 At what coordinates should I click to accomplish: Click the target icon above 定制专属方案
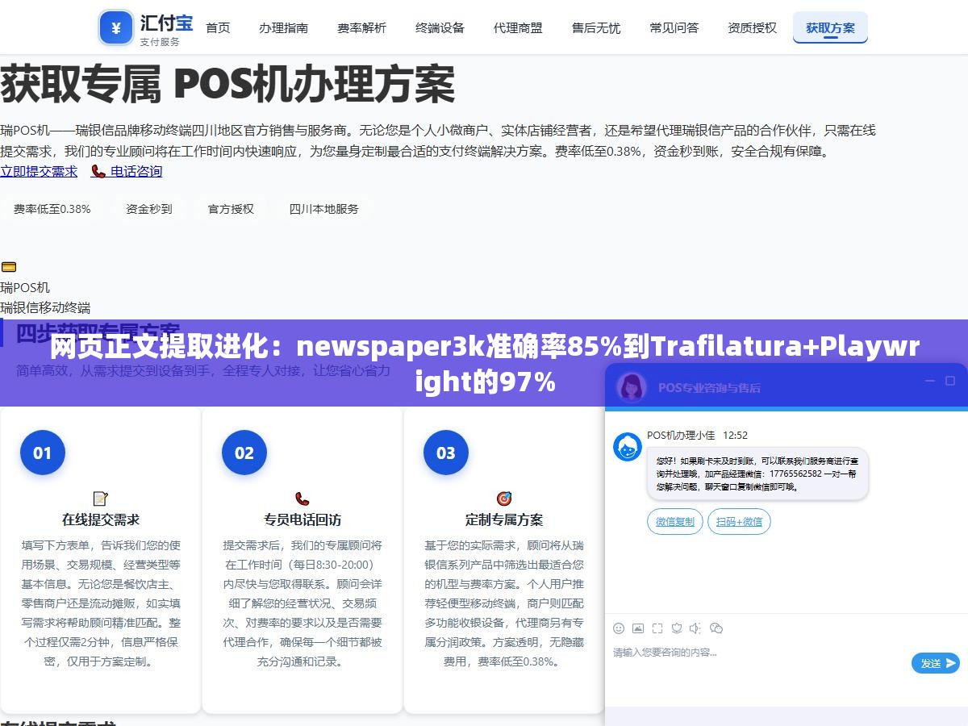pyautogui.click(x=504, y=499)
